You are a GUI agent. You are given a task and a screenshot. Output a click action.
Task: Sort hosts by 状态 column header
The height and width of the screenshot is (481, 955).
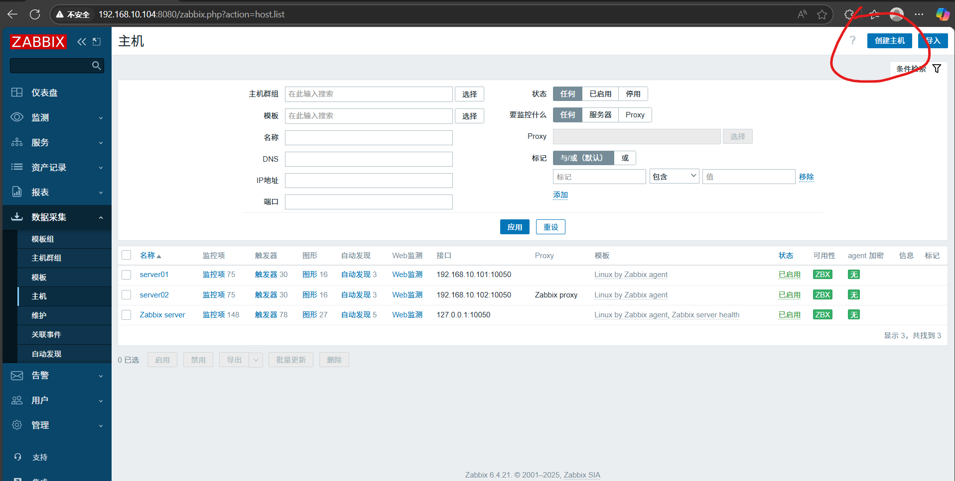point(786,255)
